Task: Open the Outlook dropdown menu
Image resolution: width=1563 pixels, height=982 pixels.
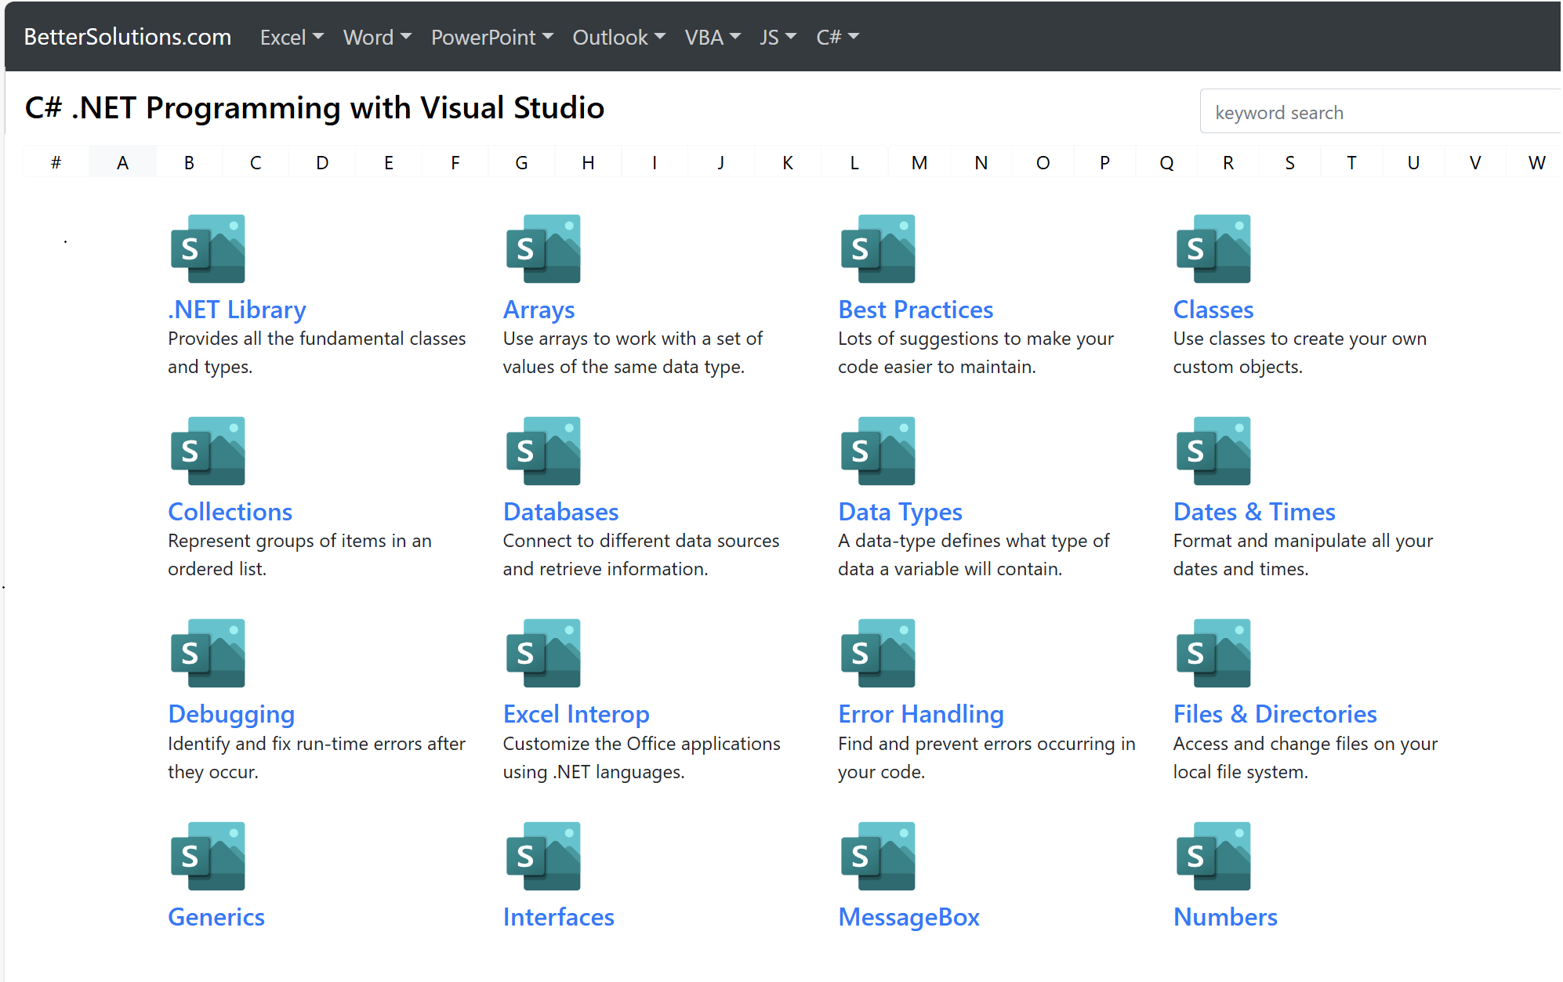Action: click(x=619, y=37)
